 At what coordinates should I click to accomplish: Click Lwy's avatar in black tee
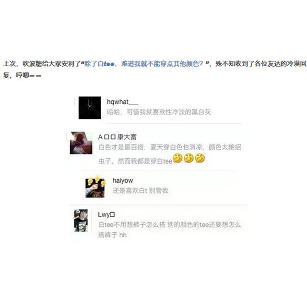pyautogui.click(x=81, y=221)
